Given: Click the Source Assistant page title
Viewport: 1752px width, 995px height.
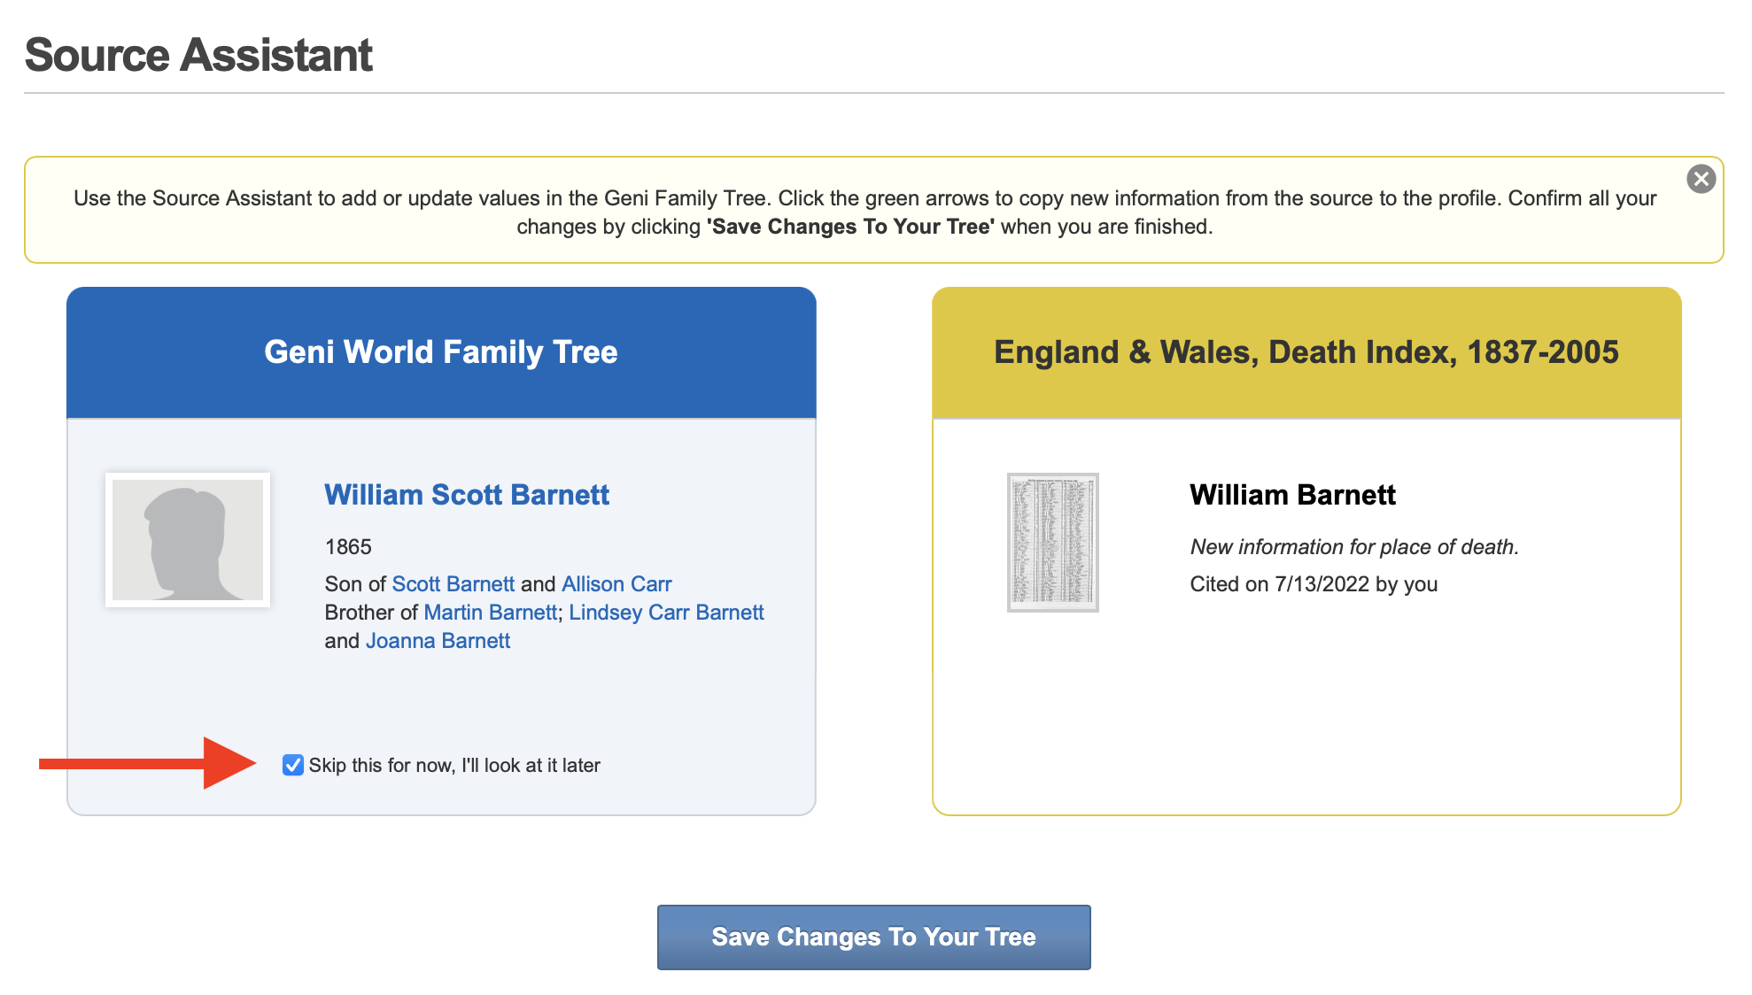Looking at the screenshot, I should coord(198,55).
